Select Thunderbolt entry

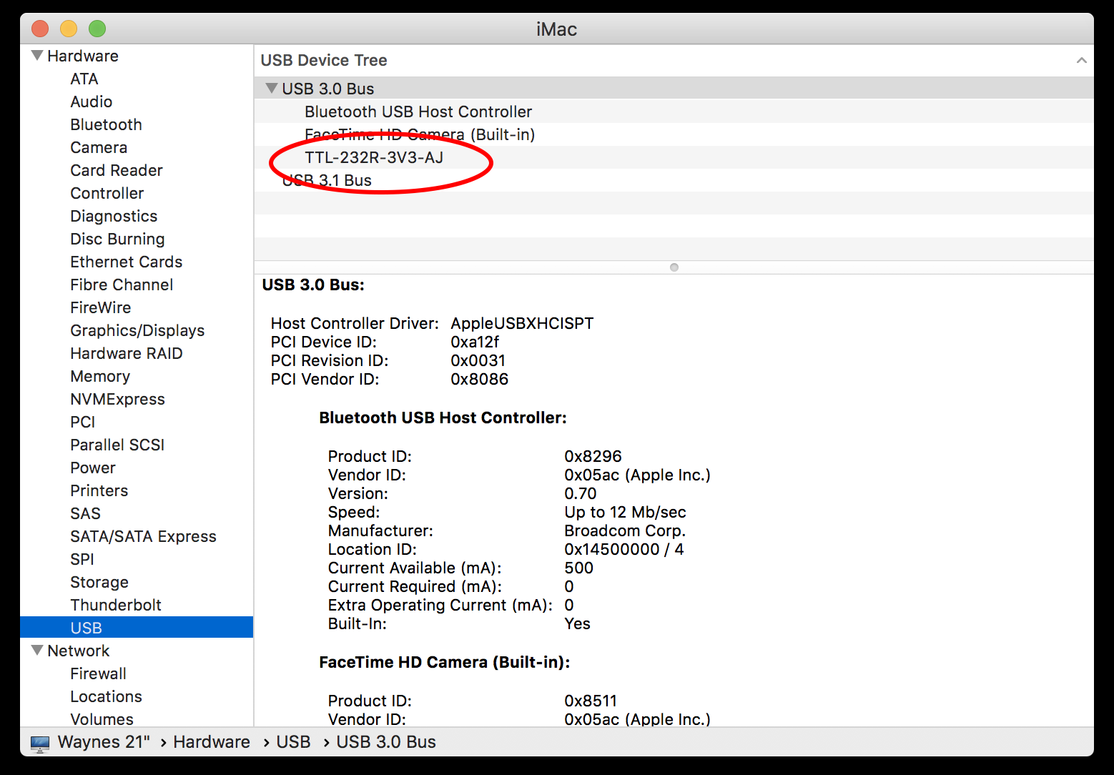point(116,605)
